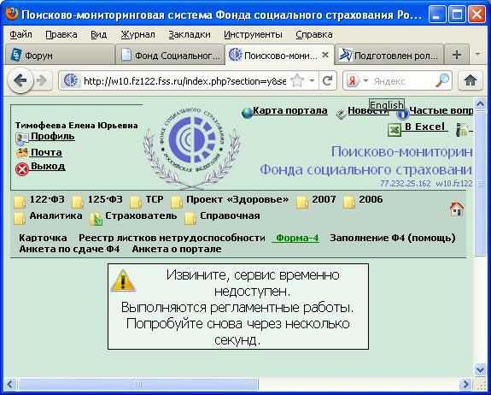Click the search magnifier icon in Yandex box

point(442,81)
